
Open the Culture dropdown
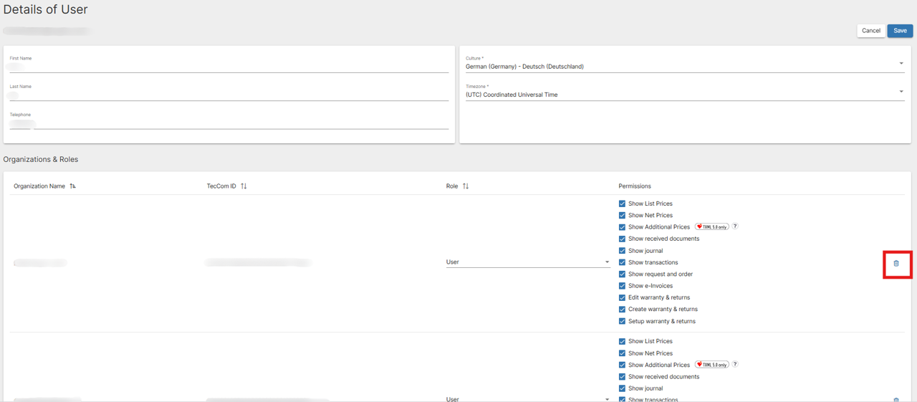685,66
